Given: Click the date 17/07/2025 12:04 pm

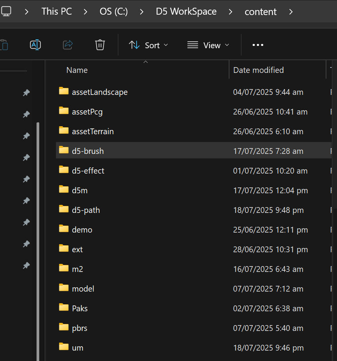Looking at the screenshot, I should point(270,191).
